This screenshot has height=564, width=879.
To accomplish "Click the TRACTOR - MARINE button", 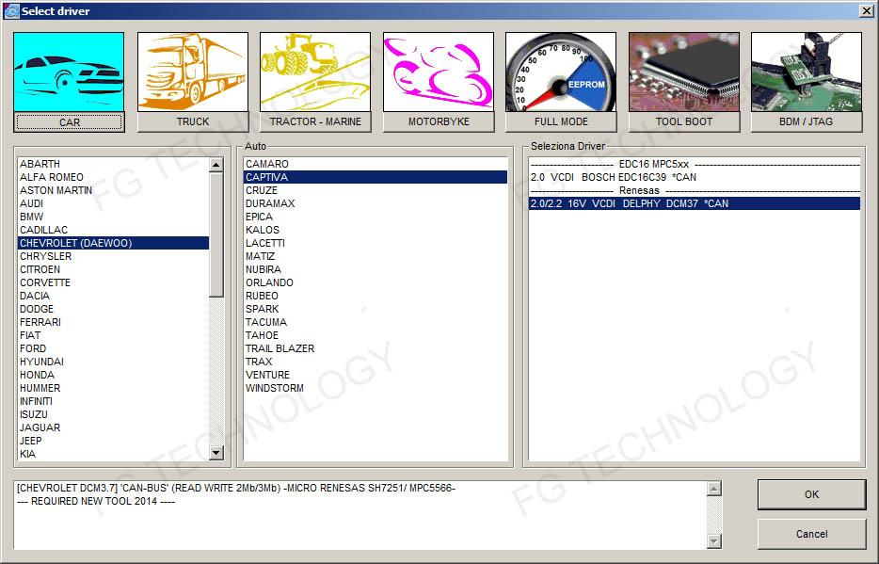I will (315, 121).
